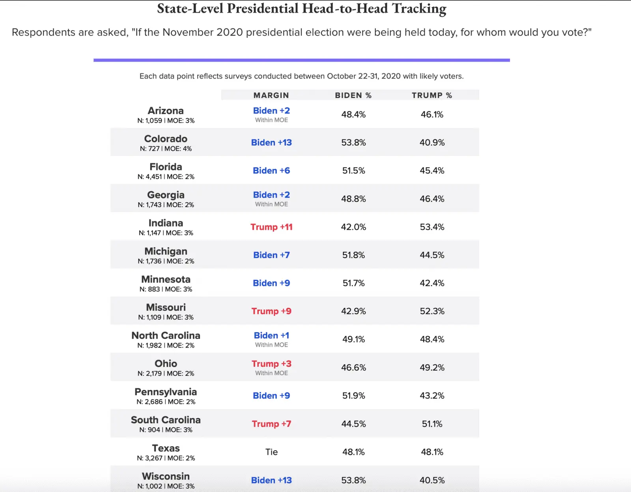Click Missouri's Trump +9 margin
Image resolution: width=631 pixels, height=492 pixels.
(x=271, y=311)
